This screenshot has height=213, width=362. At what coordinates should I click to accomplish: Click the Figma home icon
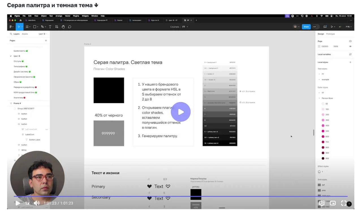click(x=21, y=20)
